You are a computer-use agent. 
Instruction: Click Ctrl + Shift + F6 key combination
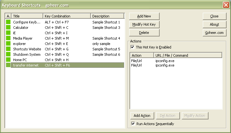57,65
